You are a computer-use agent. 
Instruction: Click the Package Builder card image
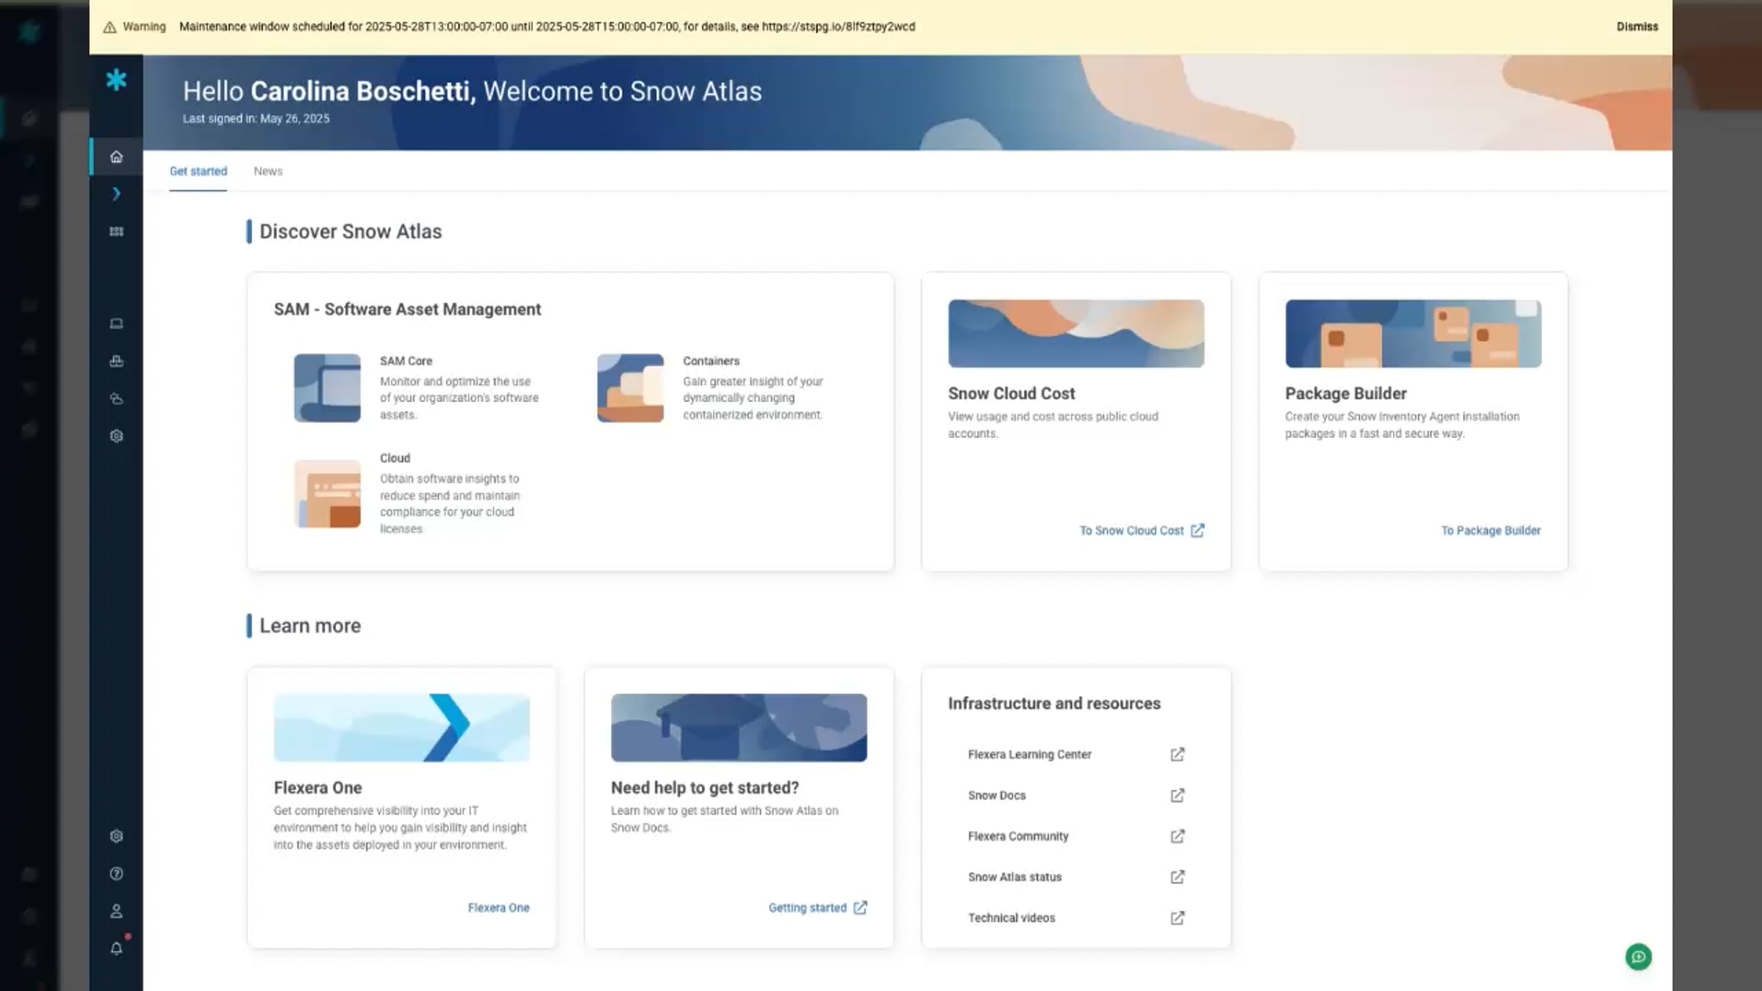1413,333
